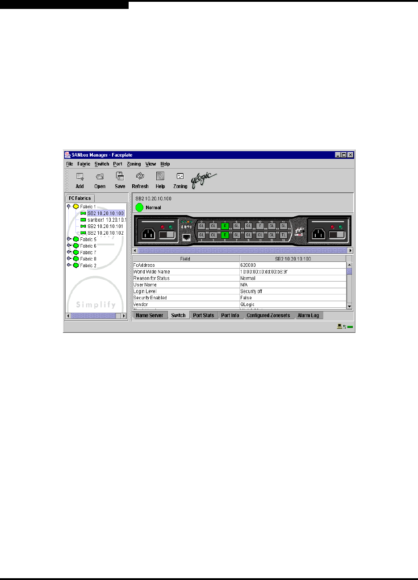Click the Save toolbar icon

(x=120, y=176)
